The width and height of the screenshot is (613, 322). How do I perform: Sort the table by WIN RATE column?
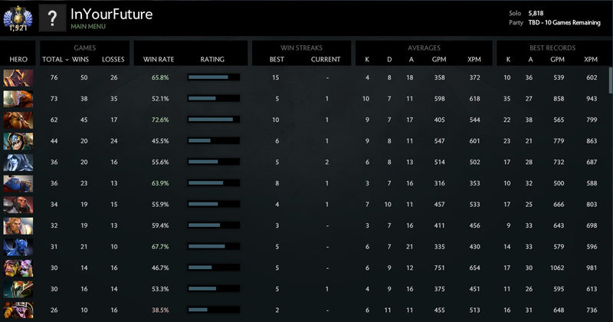click(x=156, y=59)
